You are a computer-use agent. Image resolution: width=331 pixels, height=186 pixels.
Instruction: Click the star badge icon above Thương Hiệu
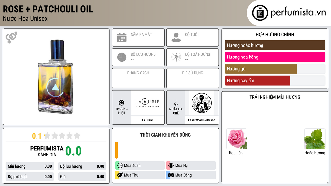(122, 103)
